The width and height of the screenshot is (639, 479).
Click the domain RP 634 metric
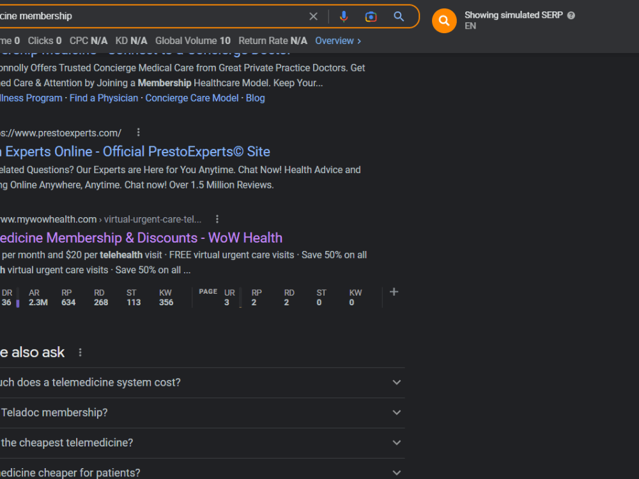click(68, 298)
